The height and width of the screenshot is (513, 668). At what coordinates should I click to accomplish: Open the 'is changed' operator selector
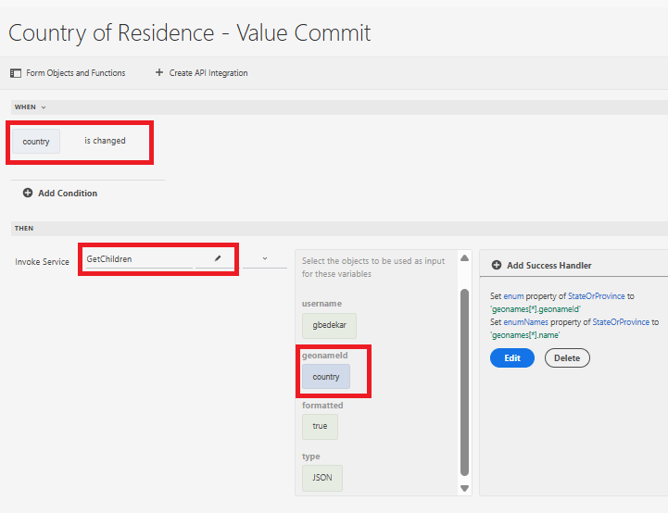pyautogui.click(x=105, y=142)
